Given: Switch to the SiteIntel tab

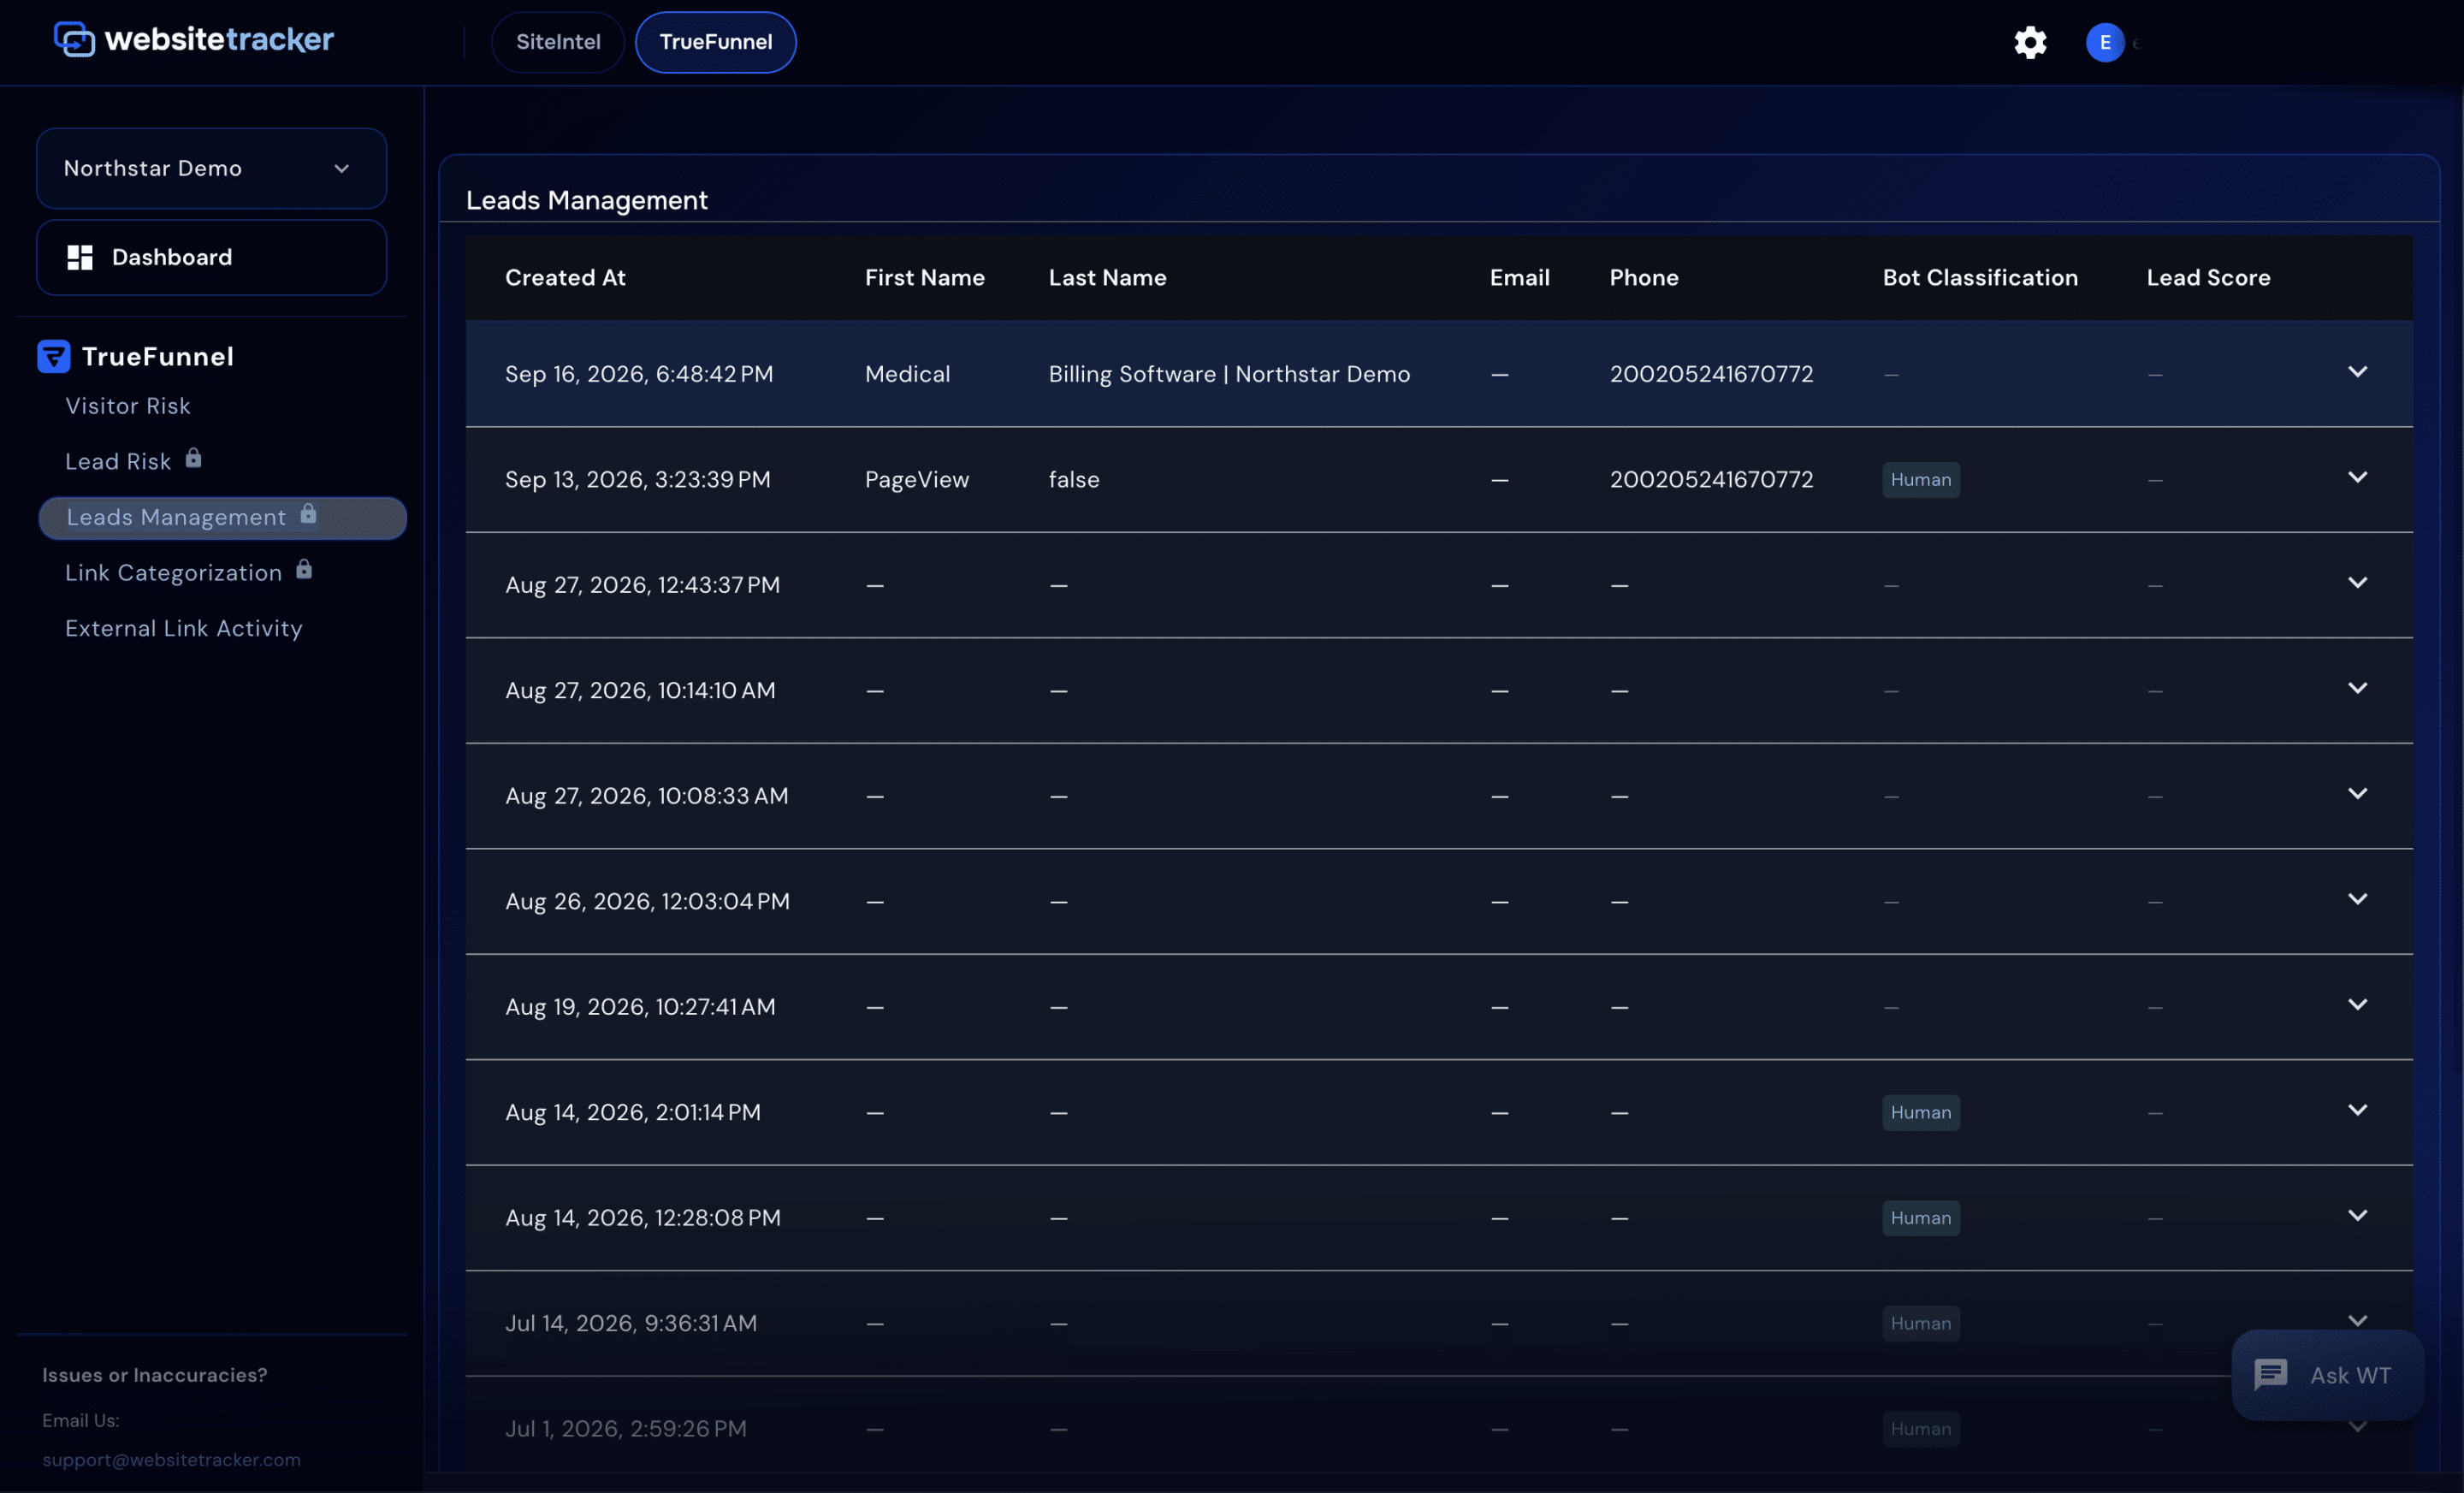Looking at the screenshot, I should click(558, 42).
